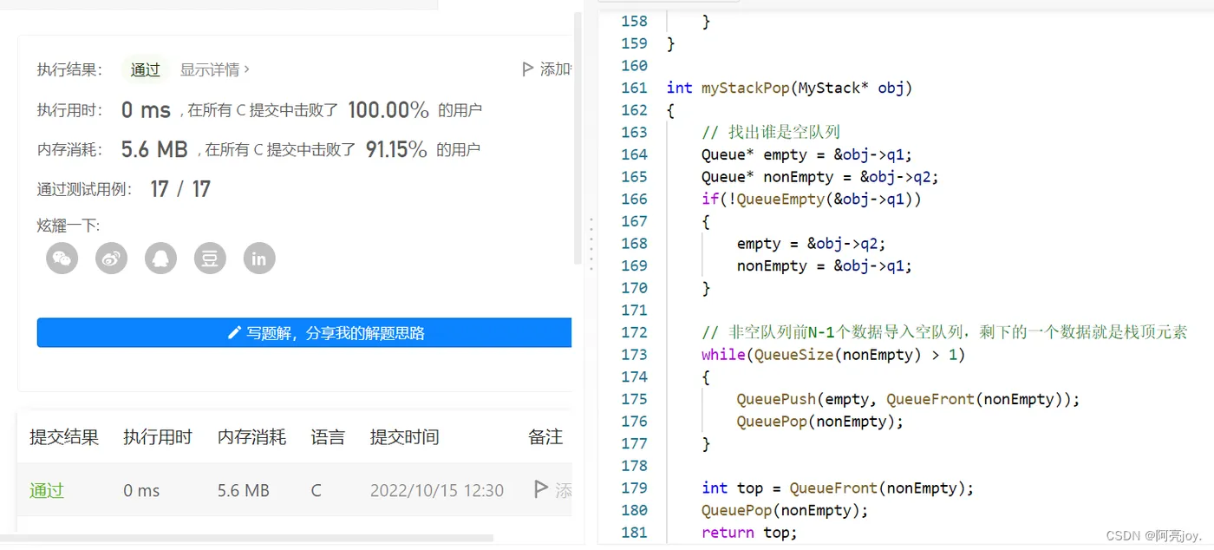Click the while(QueueSize(nonEmpty) > 1) line
Image resolution: width=1214 pixels, height=550 pixels.
point(833,354)
